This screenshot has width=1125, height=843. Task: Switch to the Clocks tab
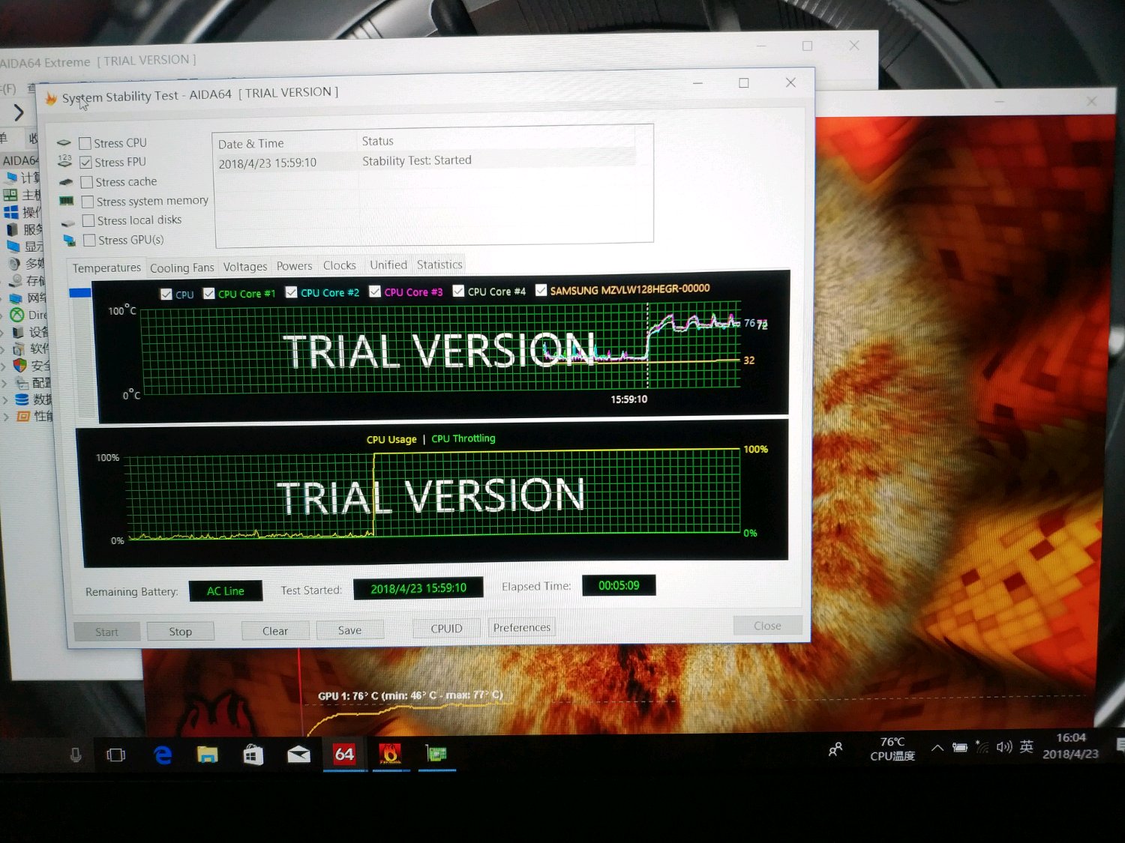tap(339, 266)
